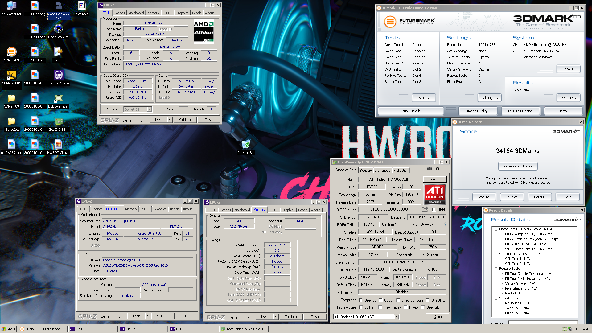Image resolution: width=592 pixels, height=333 pixels.
Task: Click the Safely Remove Hardware tray icon
Action: (570, 329)
